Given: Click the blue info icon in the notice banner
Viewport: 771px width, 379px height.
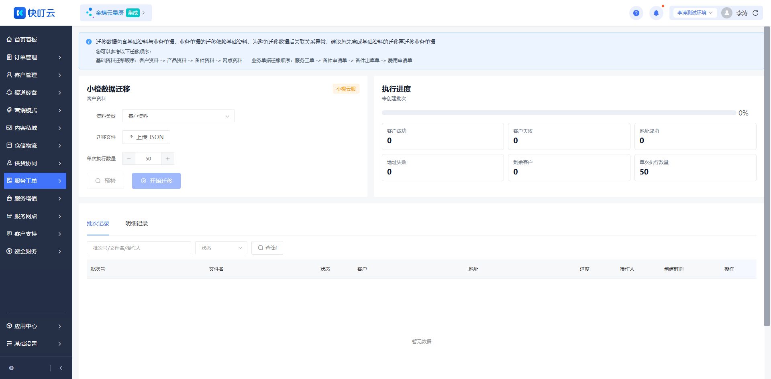Looking at the screenshot, I should (89, 42).
